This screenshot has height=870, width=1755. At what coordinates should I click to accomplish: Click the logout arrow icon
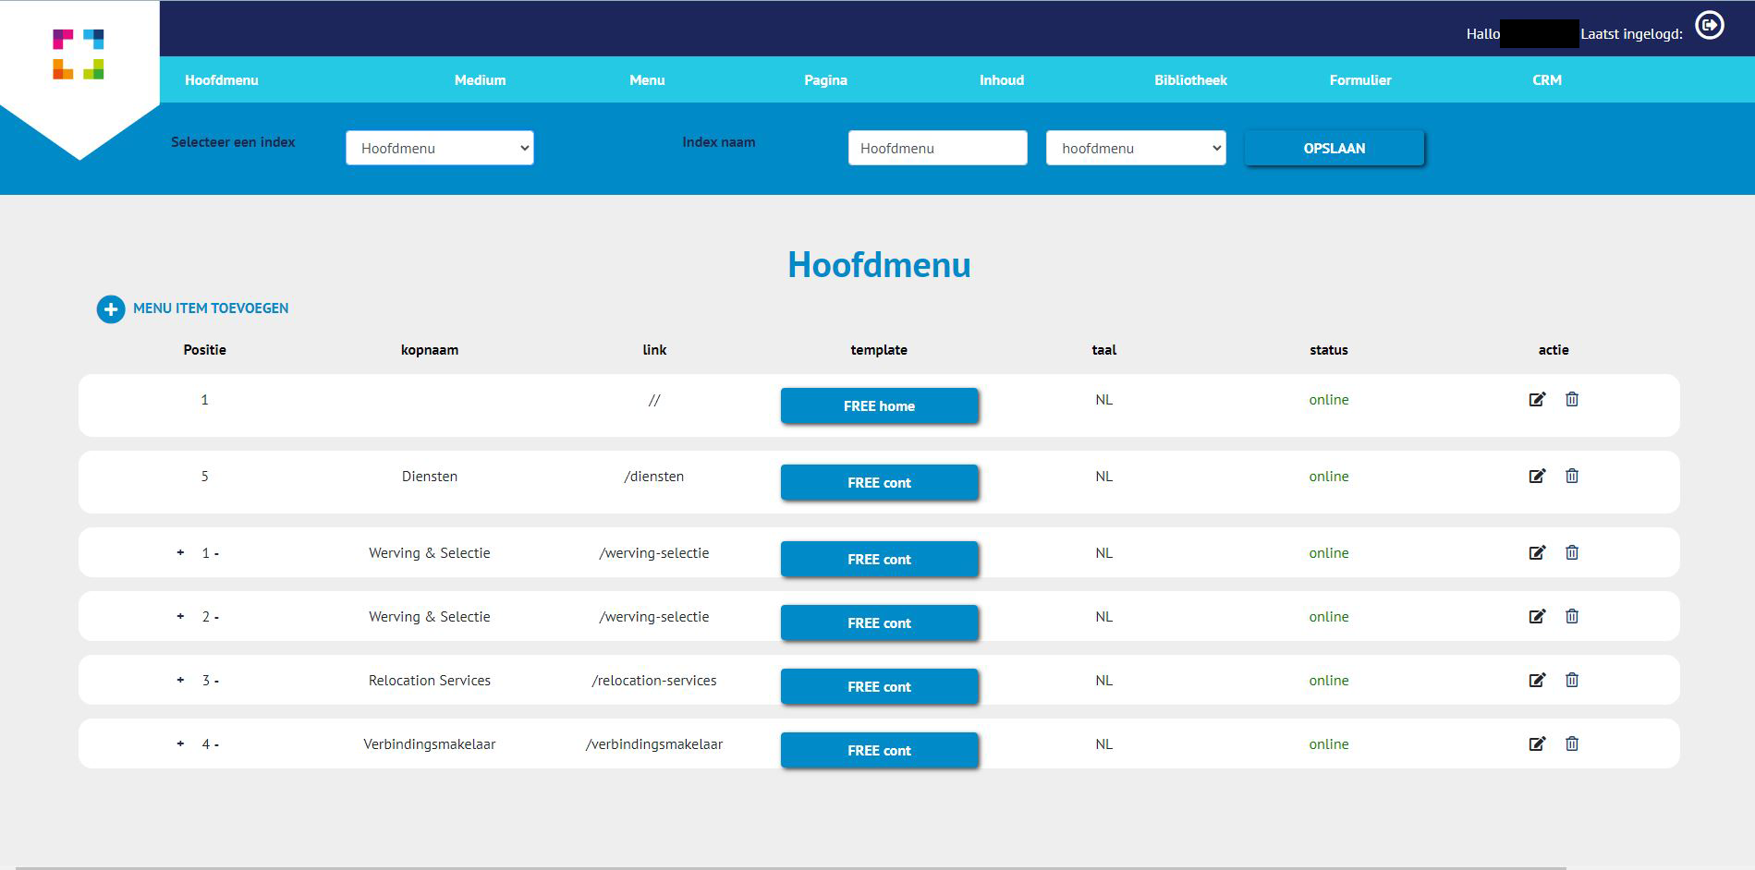click(x=1710, y=25)
